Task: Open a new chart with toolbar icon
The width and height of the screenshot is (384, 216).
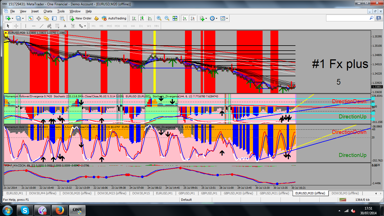Action: [x=8, y=18]
